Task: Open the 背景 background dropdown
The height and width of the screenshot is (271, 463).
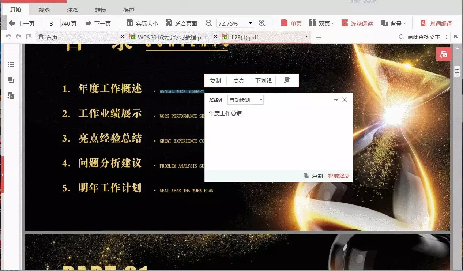Action: pyautogui.click(x=393, y=23)
